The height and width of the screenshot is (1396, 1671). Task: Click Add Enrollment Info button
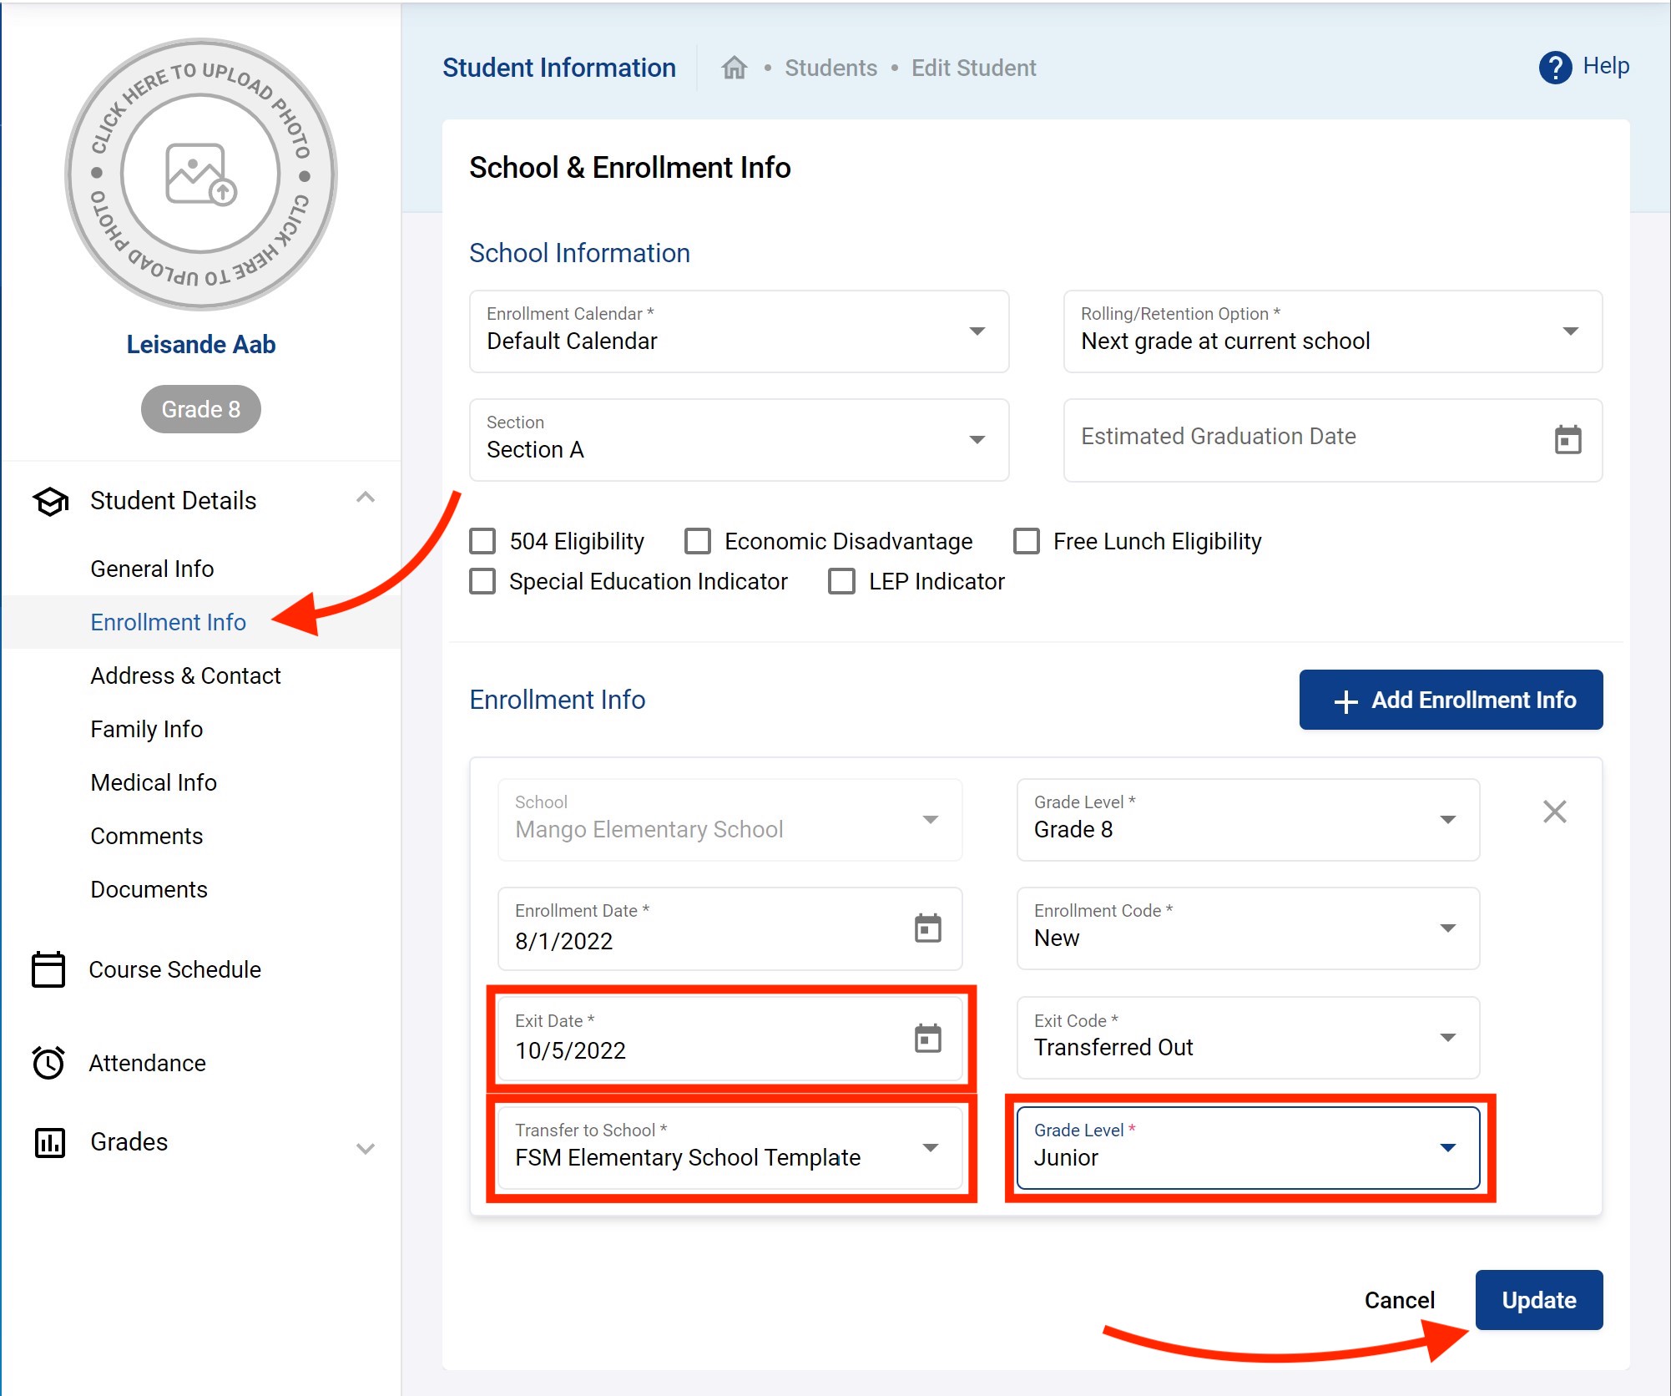click(1450, 700)
